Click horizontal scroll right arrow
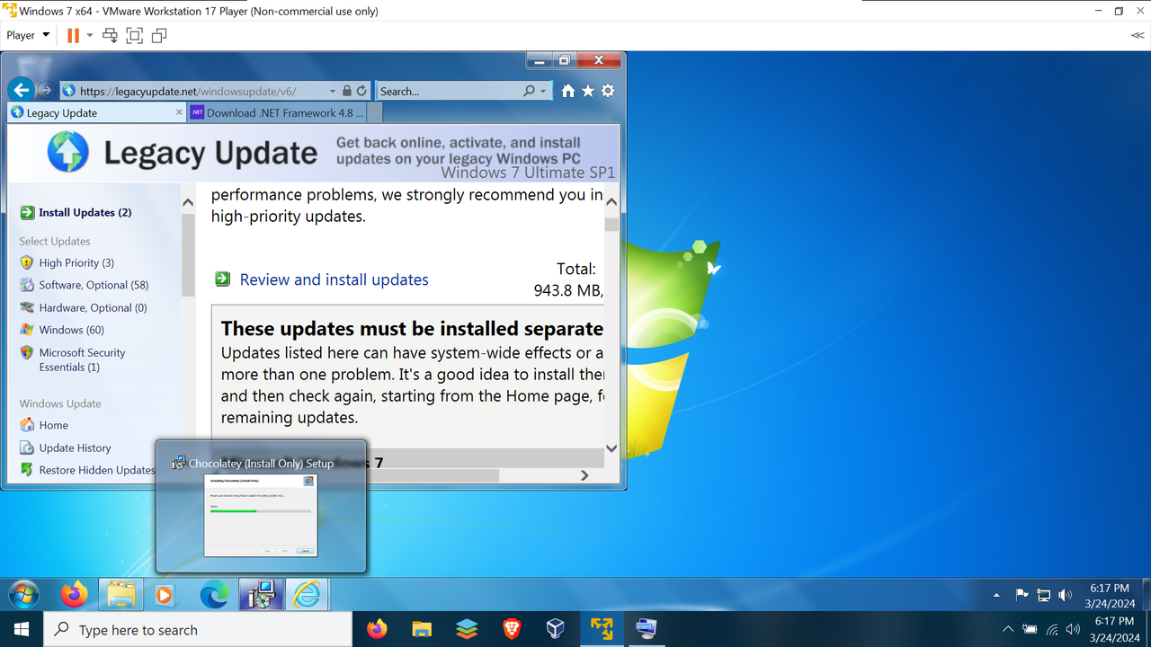Viewport: 1151px width, 647px height. coord(584,475)
